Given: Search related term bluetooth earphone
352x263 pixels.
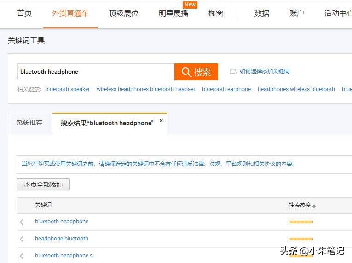Looking at the screenshot, I should [226, 89].
